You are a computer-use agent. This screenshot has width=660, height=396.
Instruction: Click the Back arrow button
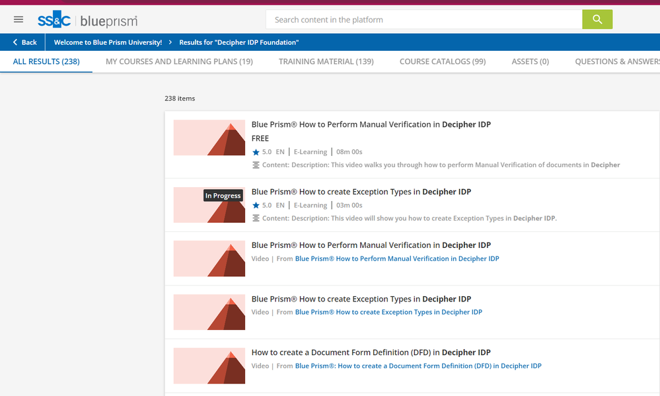tap(24, 42)
